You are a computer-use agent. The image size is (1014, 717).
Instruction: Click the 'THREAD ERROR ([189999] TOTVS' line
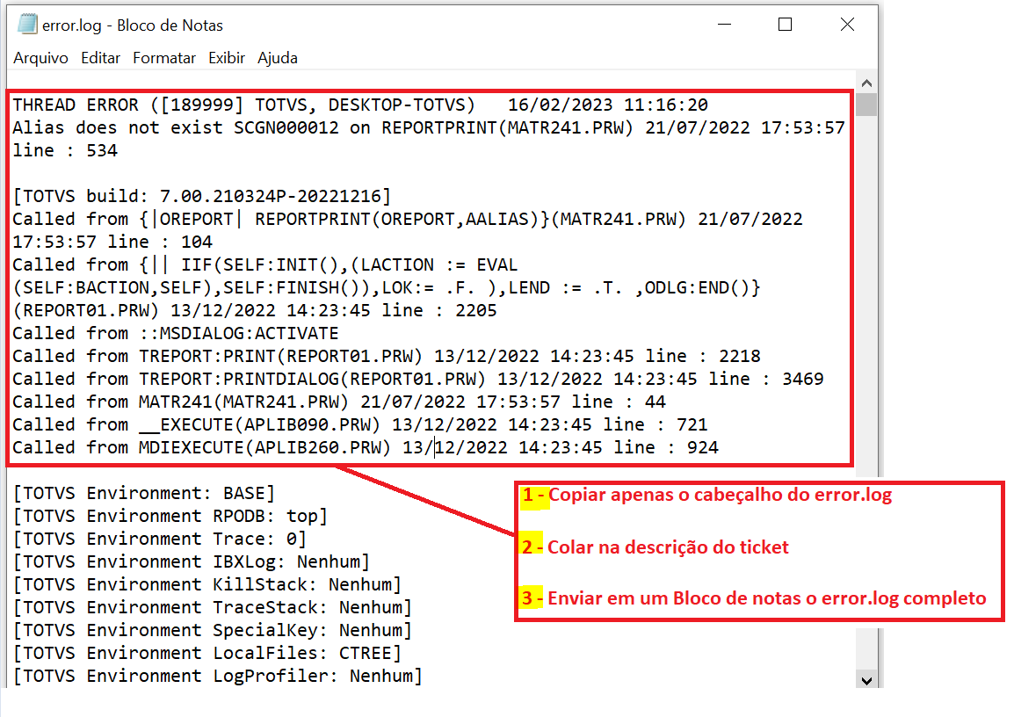(360, 105)
